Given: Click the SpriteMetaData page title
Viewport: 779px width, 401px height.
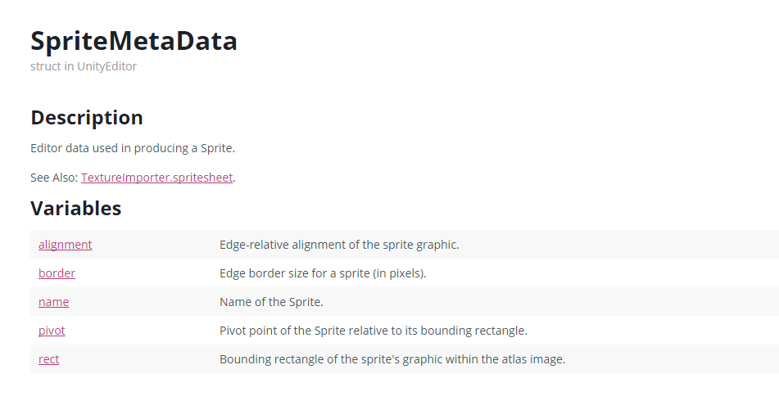Looking at the screenshot, I should click(x=134, y=41).
